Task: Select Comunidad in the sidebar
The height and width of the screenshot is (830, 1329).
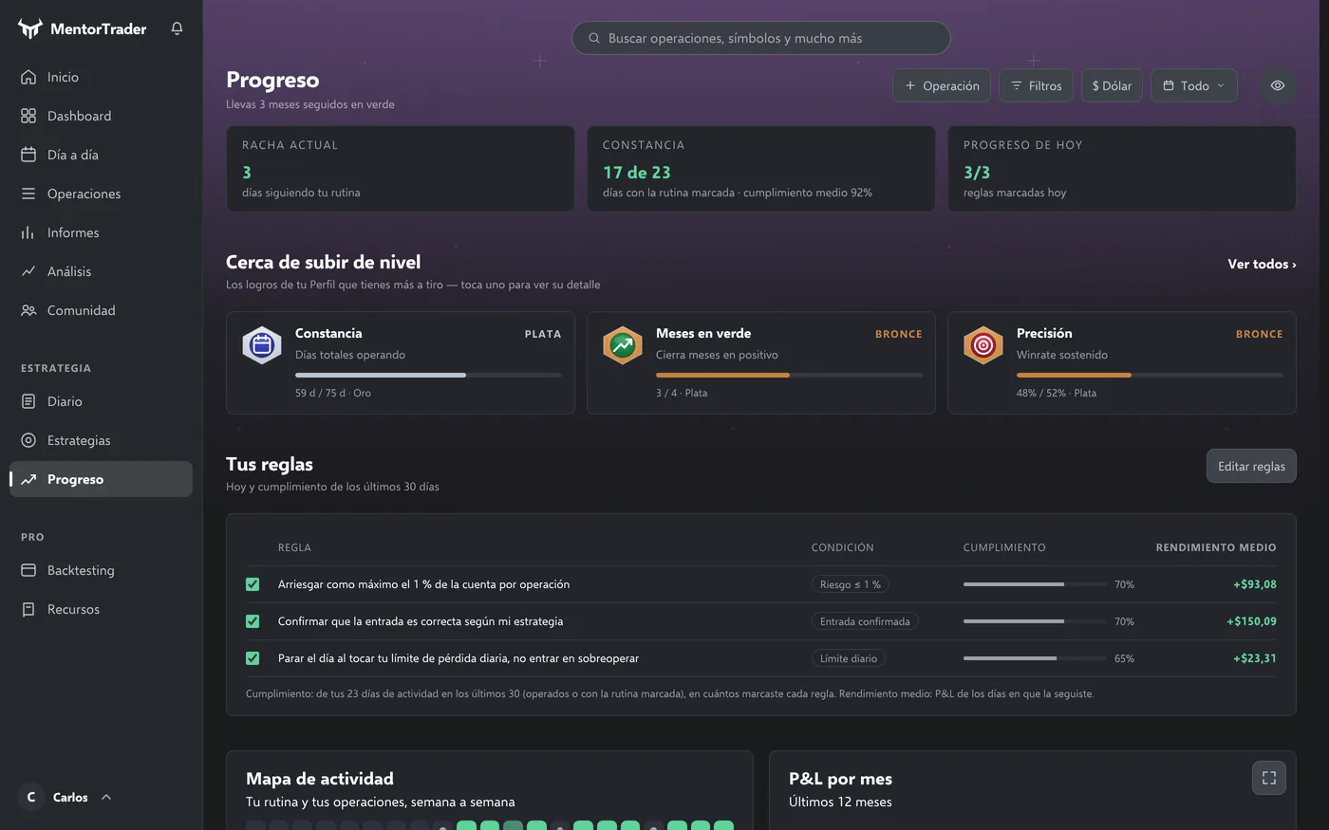Action: coord(101,310)
